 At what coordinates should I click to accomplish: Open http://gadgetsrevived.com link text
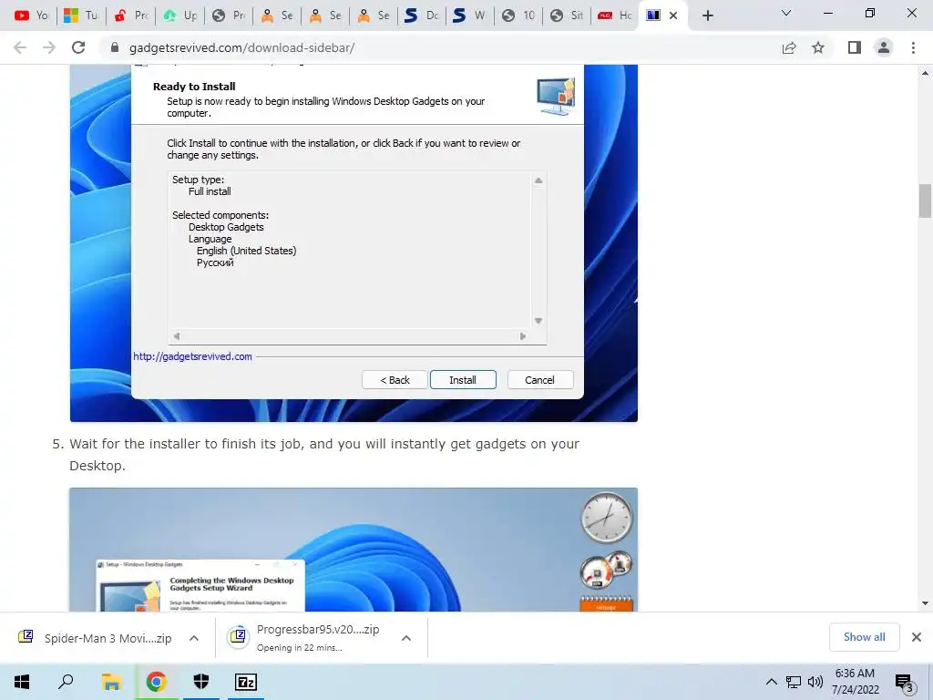pyautogui.click(x=193, y=356)
